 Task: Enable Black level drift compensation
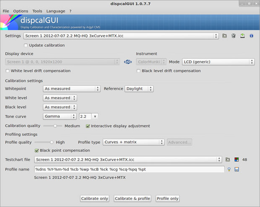click(139, 71)
